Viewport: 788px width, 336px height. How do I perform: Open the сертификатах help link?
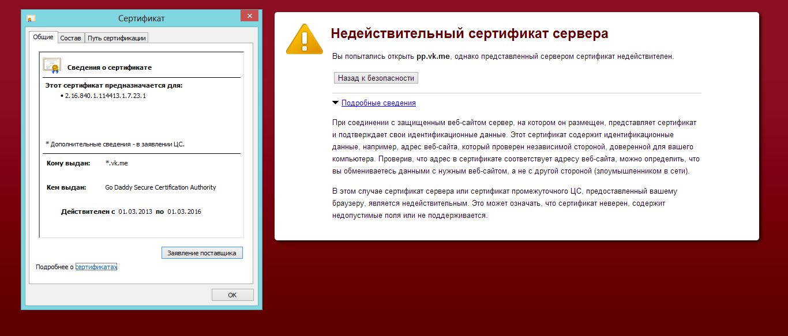(96, 267)
